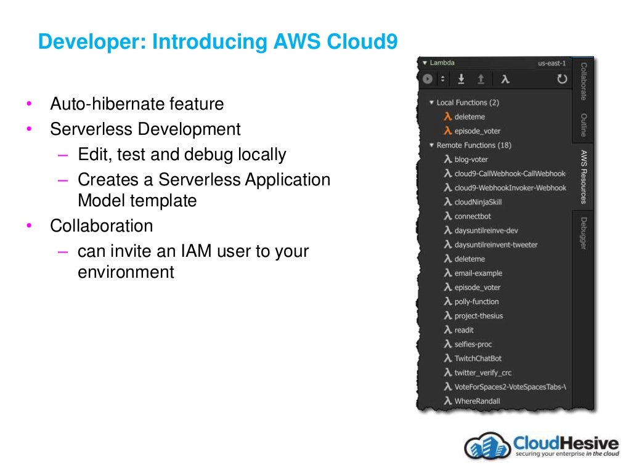631x473 pixels.
Task: Click the create Lambda function icon
Action: point(505,79)
